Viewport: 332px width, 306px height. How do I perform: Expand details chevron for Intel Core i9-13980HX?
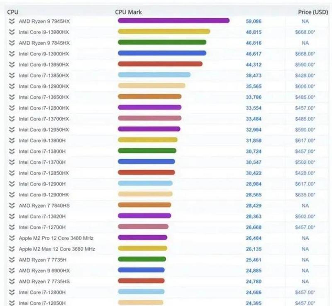12,32
